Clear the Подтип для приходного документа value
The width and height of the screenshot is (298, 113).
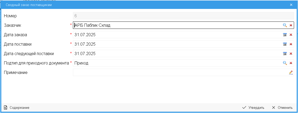point(291,63)
